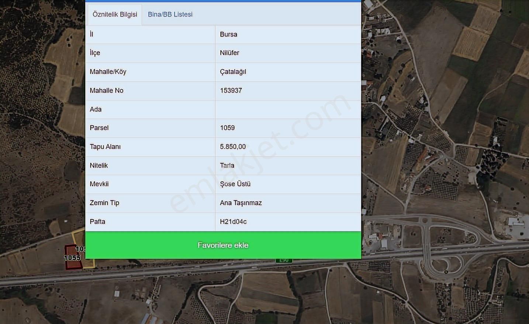Select the Şose Üstü location value
This screenshot has height=324, width=529.
(x=235, y=184)
